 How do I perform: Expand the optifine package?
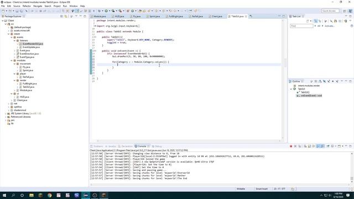click(x=9, y=107)
